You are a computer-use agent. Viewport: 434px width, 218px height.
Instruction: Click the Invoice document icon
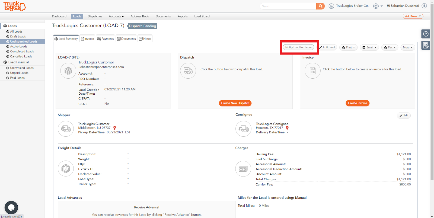tap(312, 71)
